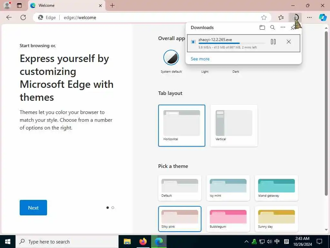Pause the zhaoyi-12.2.265.exe download
This screenshot has height=248, width=330.
(273, 42)
